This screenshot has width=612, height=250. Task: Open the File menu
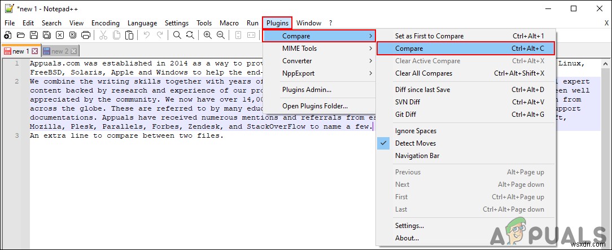tap(10, 23)
